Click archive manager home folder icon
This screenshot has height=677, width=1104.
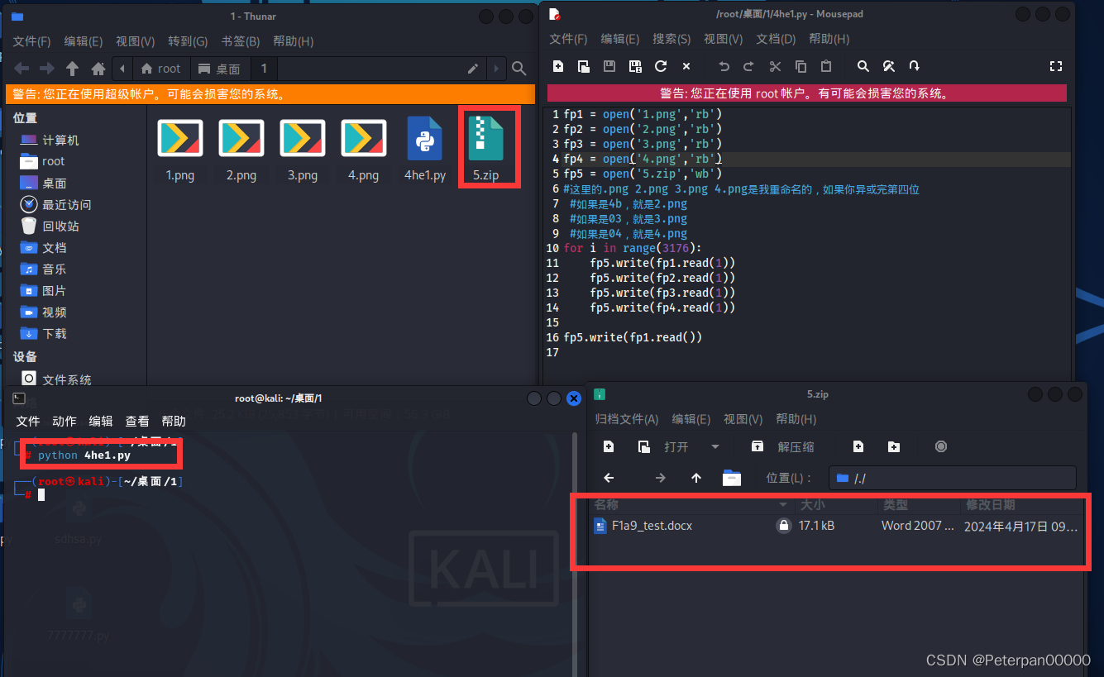coord(732,478)
